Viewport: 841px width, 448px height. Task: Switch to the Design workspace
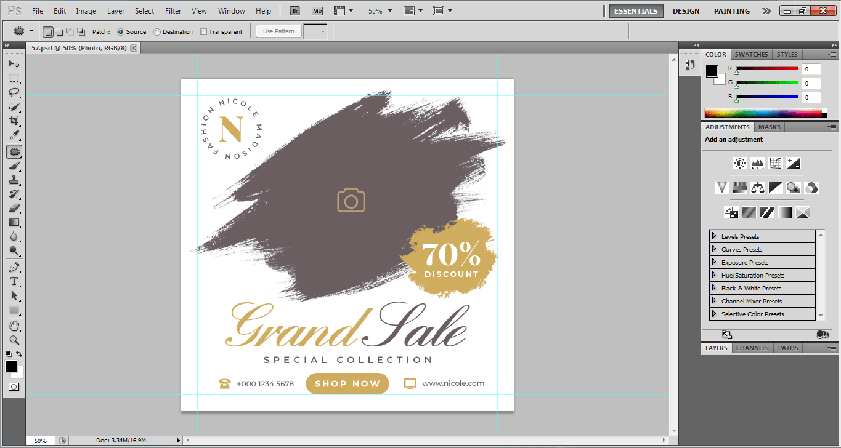click(686, 11)
